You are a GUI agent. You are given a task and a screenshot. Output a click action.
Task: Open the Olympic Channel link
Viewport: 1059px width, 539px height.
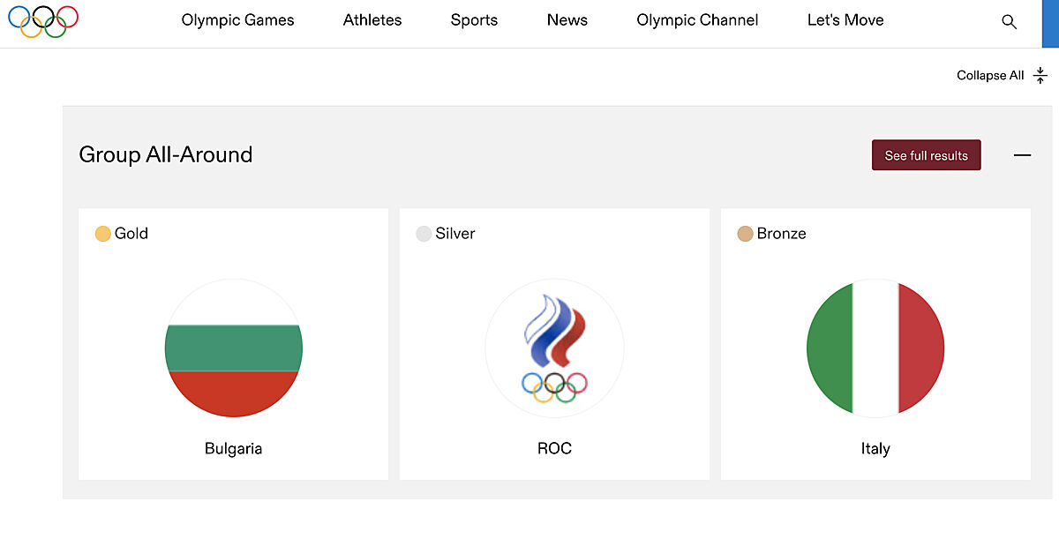tap(697, 20)
